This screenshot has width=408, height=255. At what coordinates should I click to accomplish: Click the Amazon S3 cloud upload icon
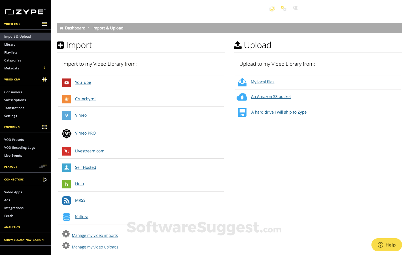click(x=242, y=97)
